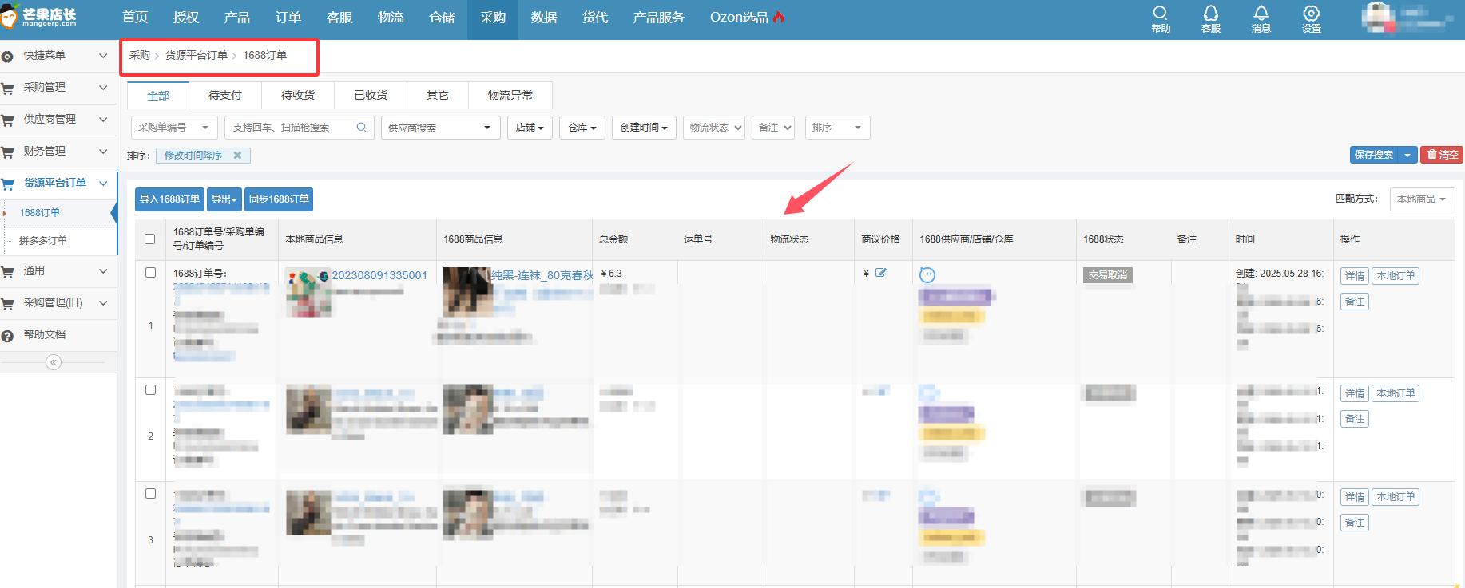The image size is (1465, 588).
Task: Expand the 通用 sidebar menu
Action: pyautogui.click(x=58, y=271)
